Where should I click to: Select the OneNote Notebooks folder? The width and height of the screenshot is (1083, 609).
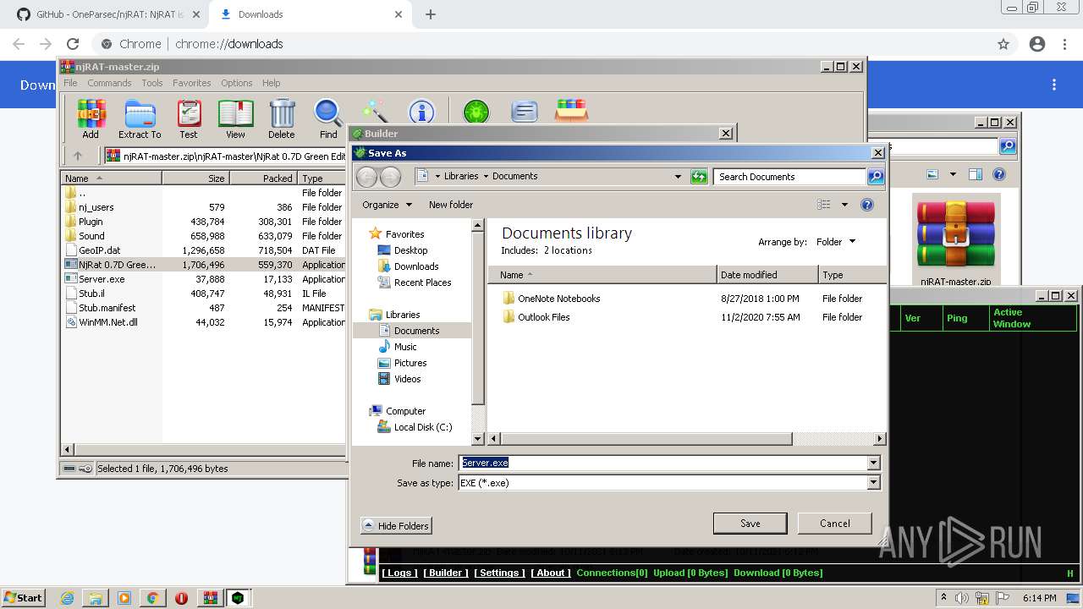tap(558, 299)
